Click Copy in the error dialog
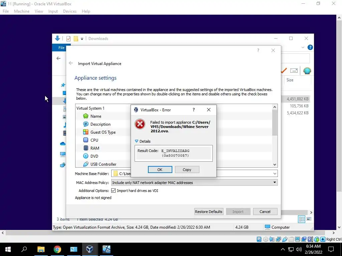Image resolution: width=342 pixels, height=256 pixels. coord(187,170)
